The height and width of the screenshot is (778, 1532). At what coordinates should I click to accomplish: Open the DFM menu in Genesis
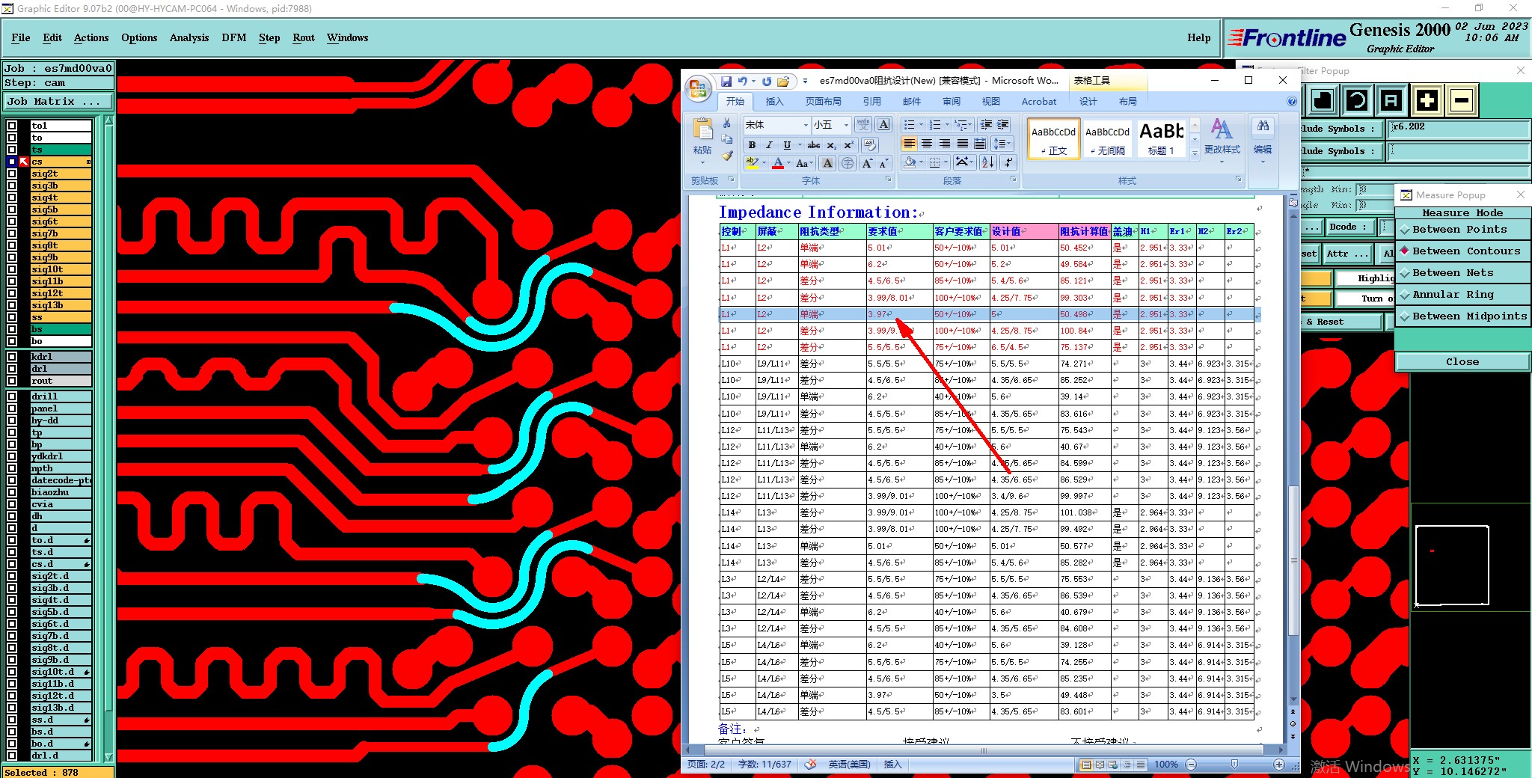(x=234, y=37)
